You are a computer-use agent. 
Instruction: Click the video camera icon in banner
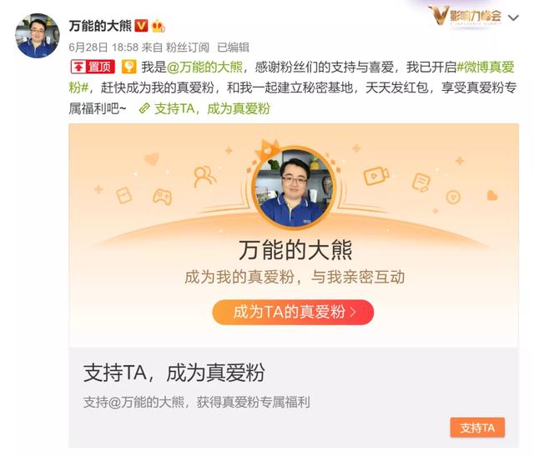[x=376, y=176]
